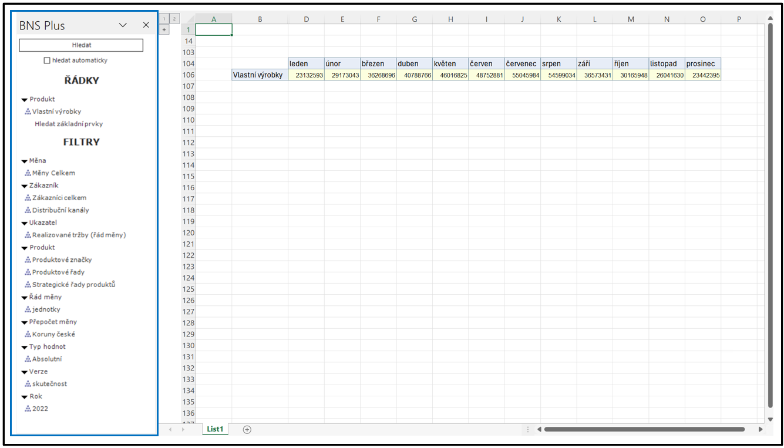Click the Hledat search button
This screenshot has width=784, height=448.
81,45
